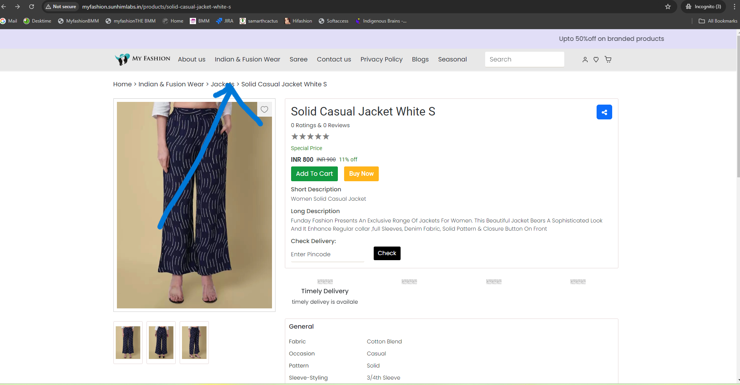Open the Blogs menu item
The width and height of the screenshot is (740, 385).
point(420,59)
